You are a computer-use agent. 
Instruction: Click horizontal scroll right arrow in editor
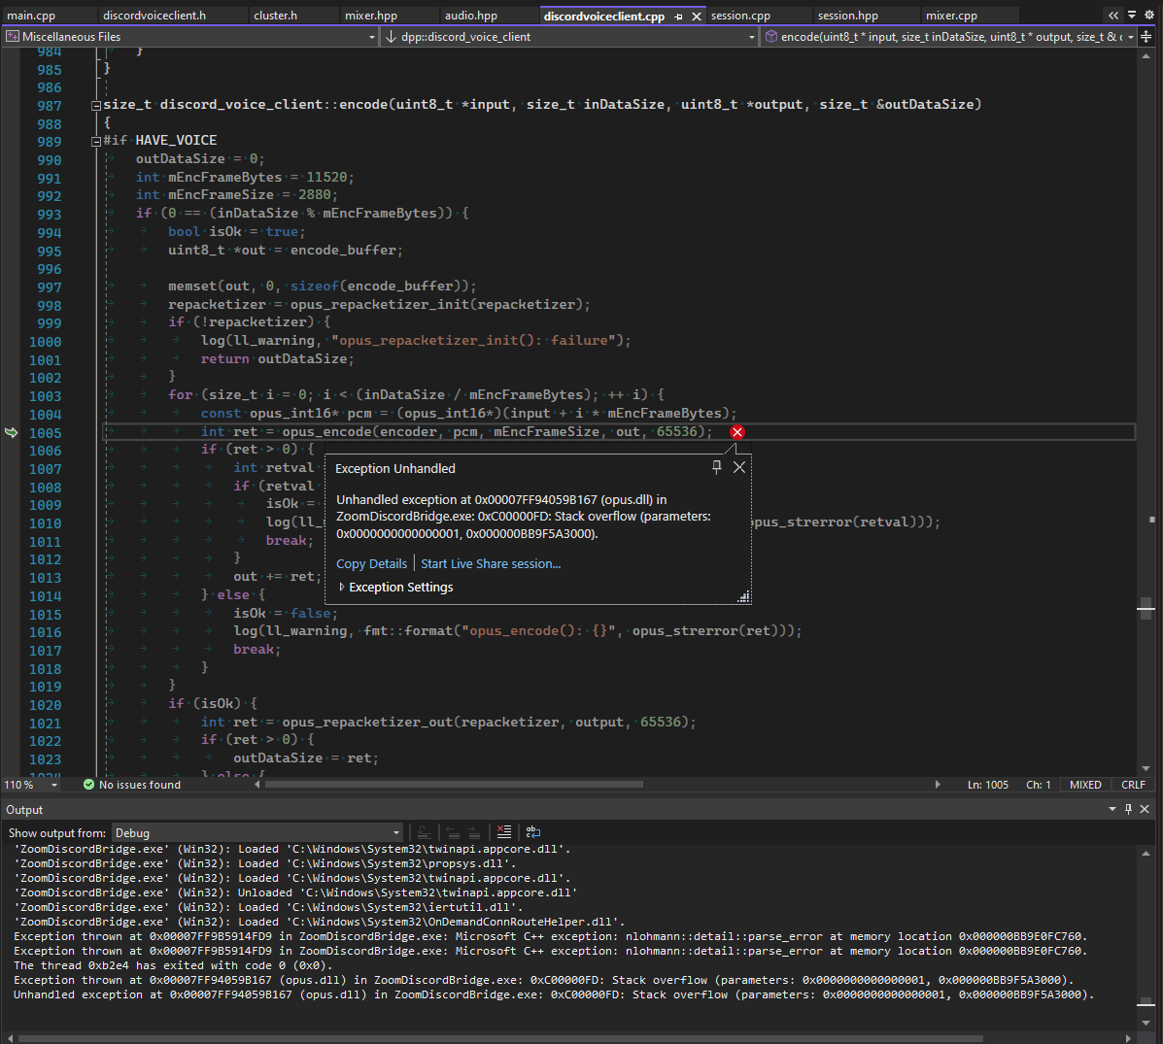coord(938,785)
